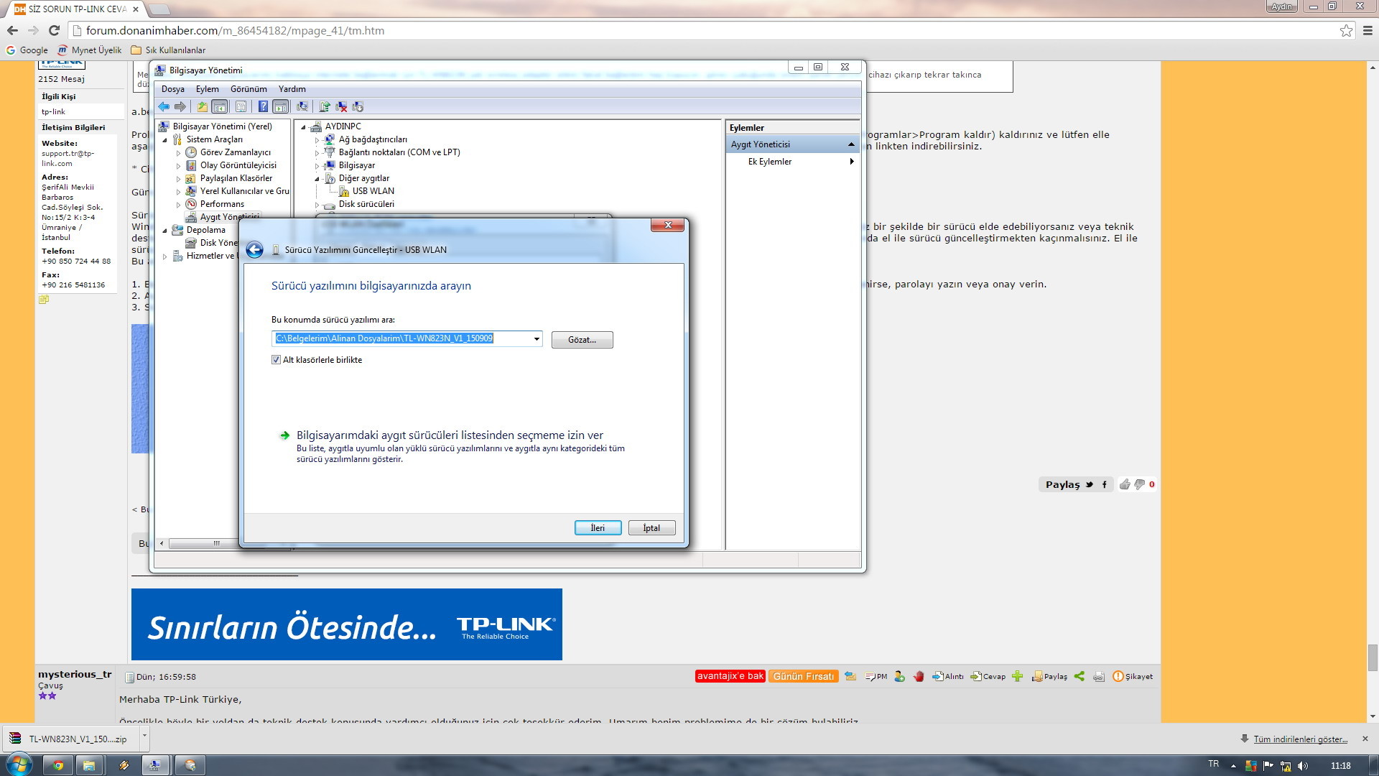1379x776 pixels.
Task: Click the browser address bar URL
Action: pos(235,31)
